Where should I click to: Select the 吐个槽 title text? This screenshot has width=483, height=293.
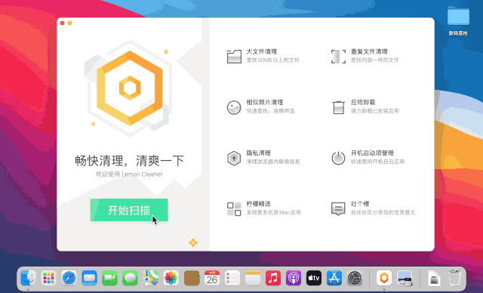[360, 204]
